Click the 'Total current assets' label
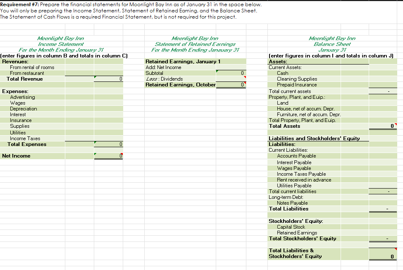This screenshot has width=403, height=270. click(x=290, y=91)
